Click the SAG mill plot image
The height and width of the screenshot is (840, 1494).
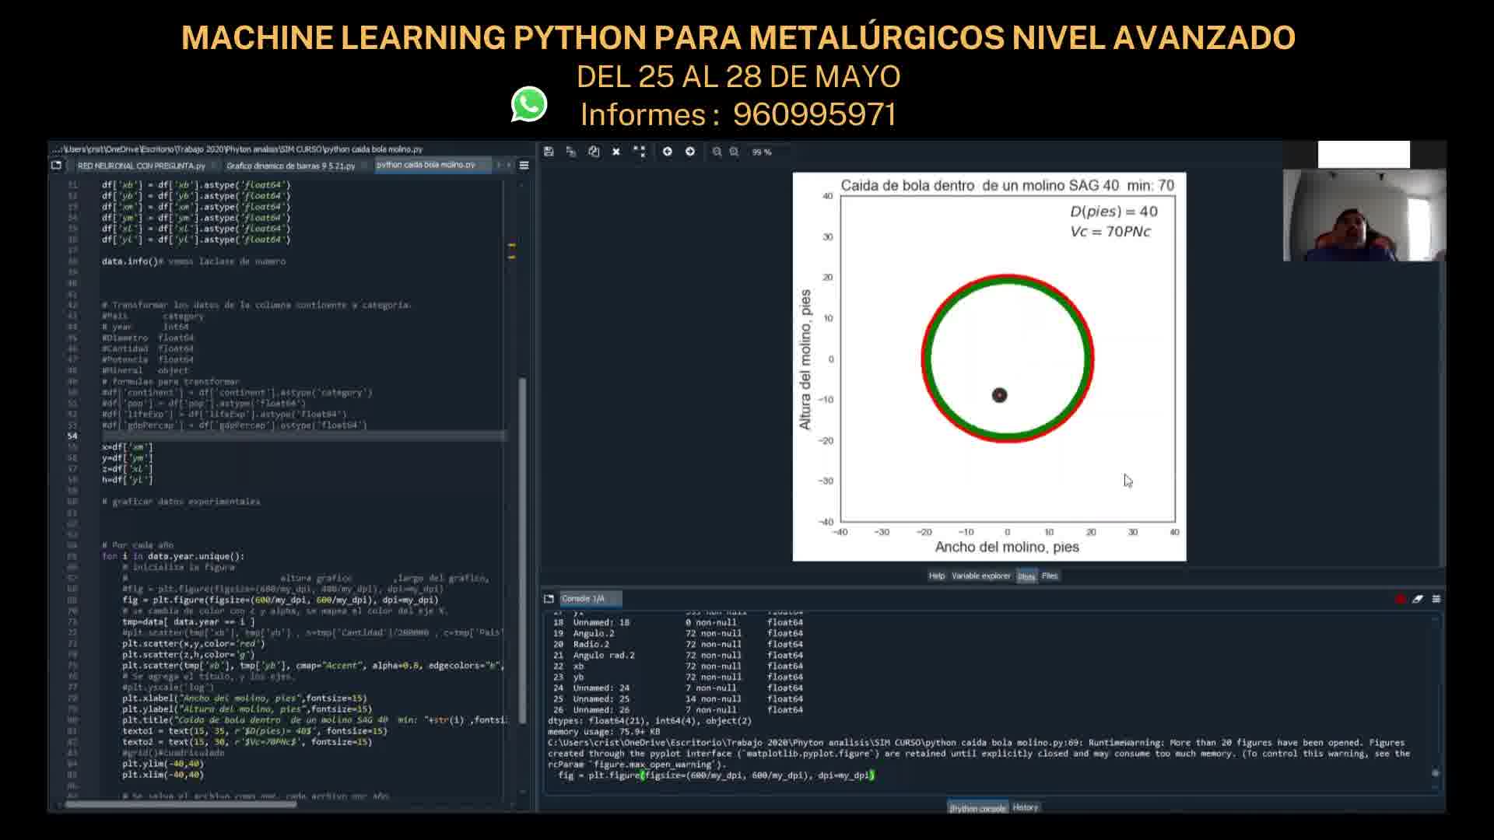pos(989,366)
